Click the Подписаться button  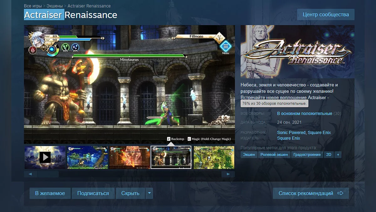(x=93, y=193)
